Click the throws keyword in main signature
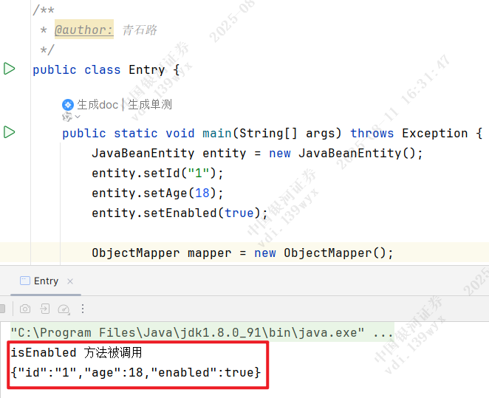The height and width of the screenshot is (398, 489). point(372,134)
